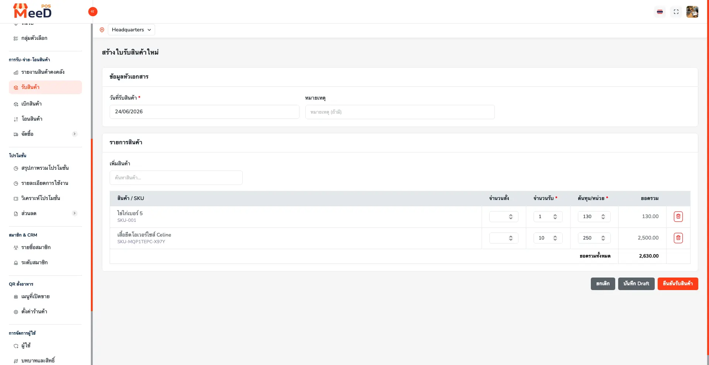Open กลุ่มตัวเลือก menu item
The image size is (709, 365).
[45, 38]
